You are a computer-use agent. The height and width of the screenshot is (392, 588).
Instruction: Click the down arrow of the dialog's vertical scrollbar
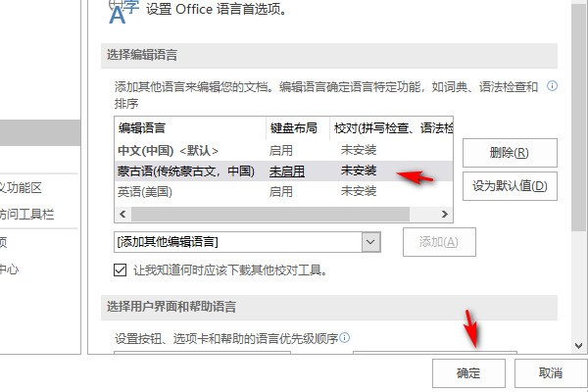(x=578, y=346)
